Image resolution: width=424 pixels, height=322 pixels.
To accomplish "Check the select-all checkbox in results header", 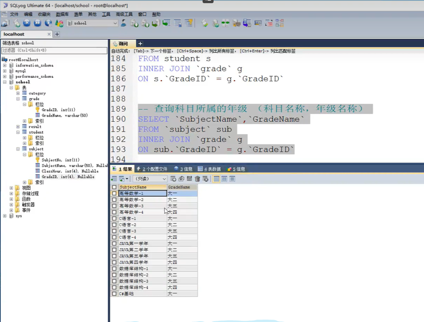I will coord(114,187).
